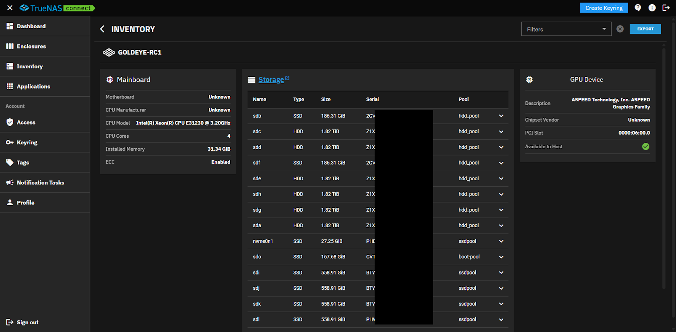676x332 pixels.
Task: Open Notification Tasks page
Action: [40, 182]
